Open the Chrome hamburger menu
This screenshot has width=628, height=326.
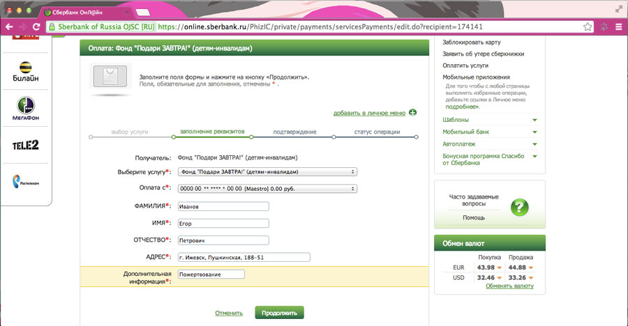point(619,26)
